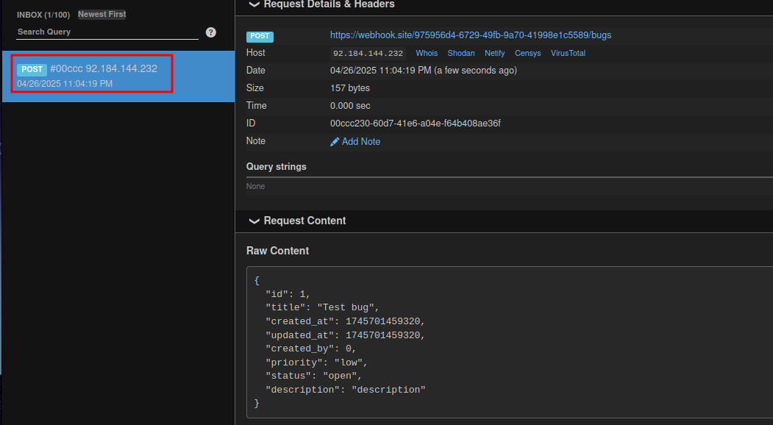Click the Raw Content heading
This screenshot has height=425, width=773.
277,251
